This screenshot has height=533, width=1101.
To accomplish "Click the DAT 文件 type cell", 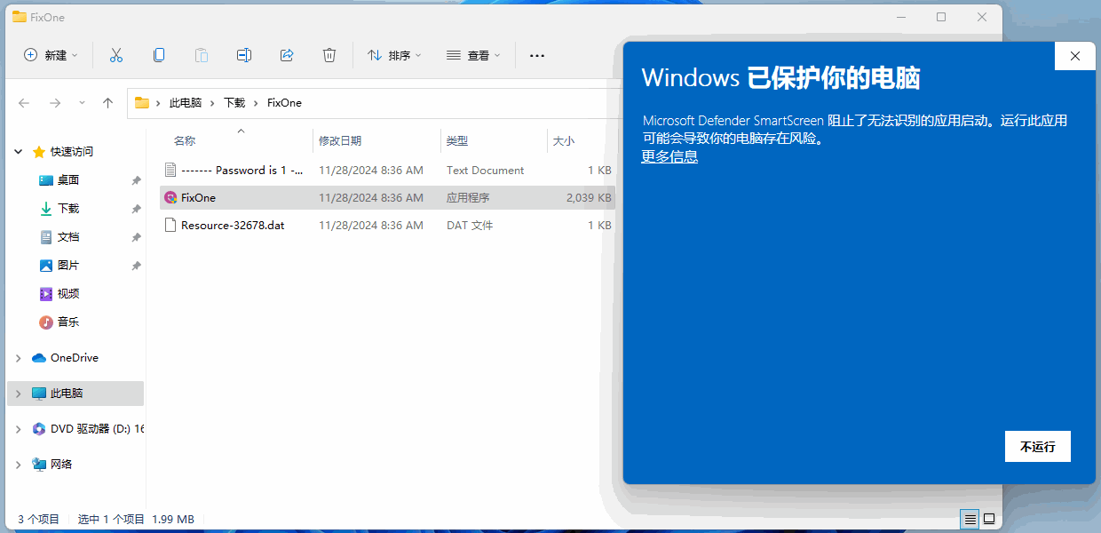I will pyautogui.click(x=470, y=226).
